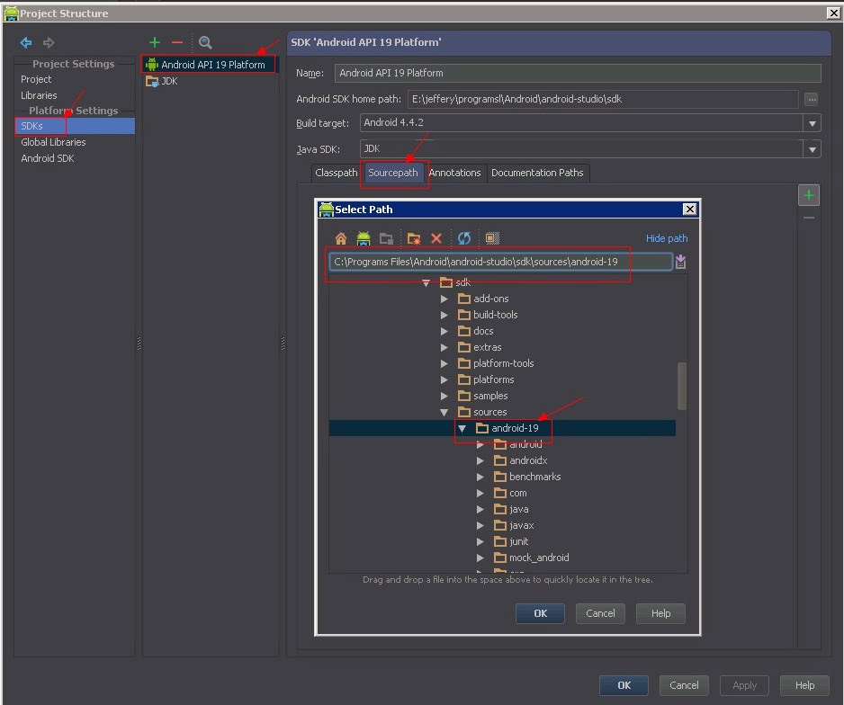Select the platforms folder row
844x705 pixels.
(502, 379)
